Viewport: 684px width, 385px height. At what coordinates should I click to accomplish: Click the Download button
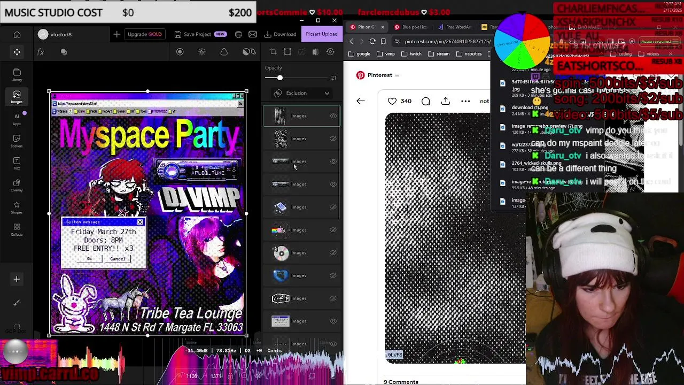[x=281, y=34]
